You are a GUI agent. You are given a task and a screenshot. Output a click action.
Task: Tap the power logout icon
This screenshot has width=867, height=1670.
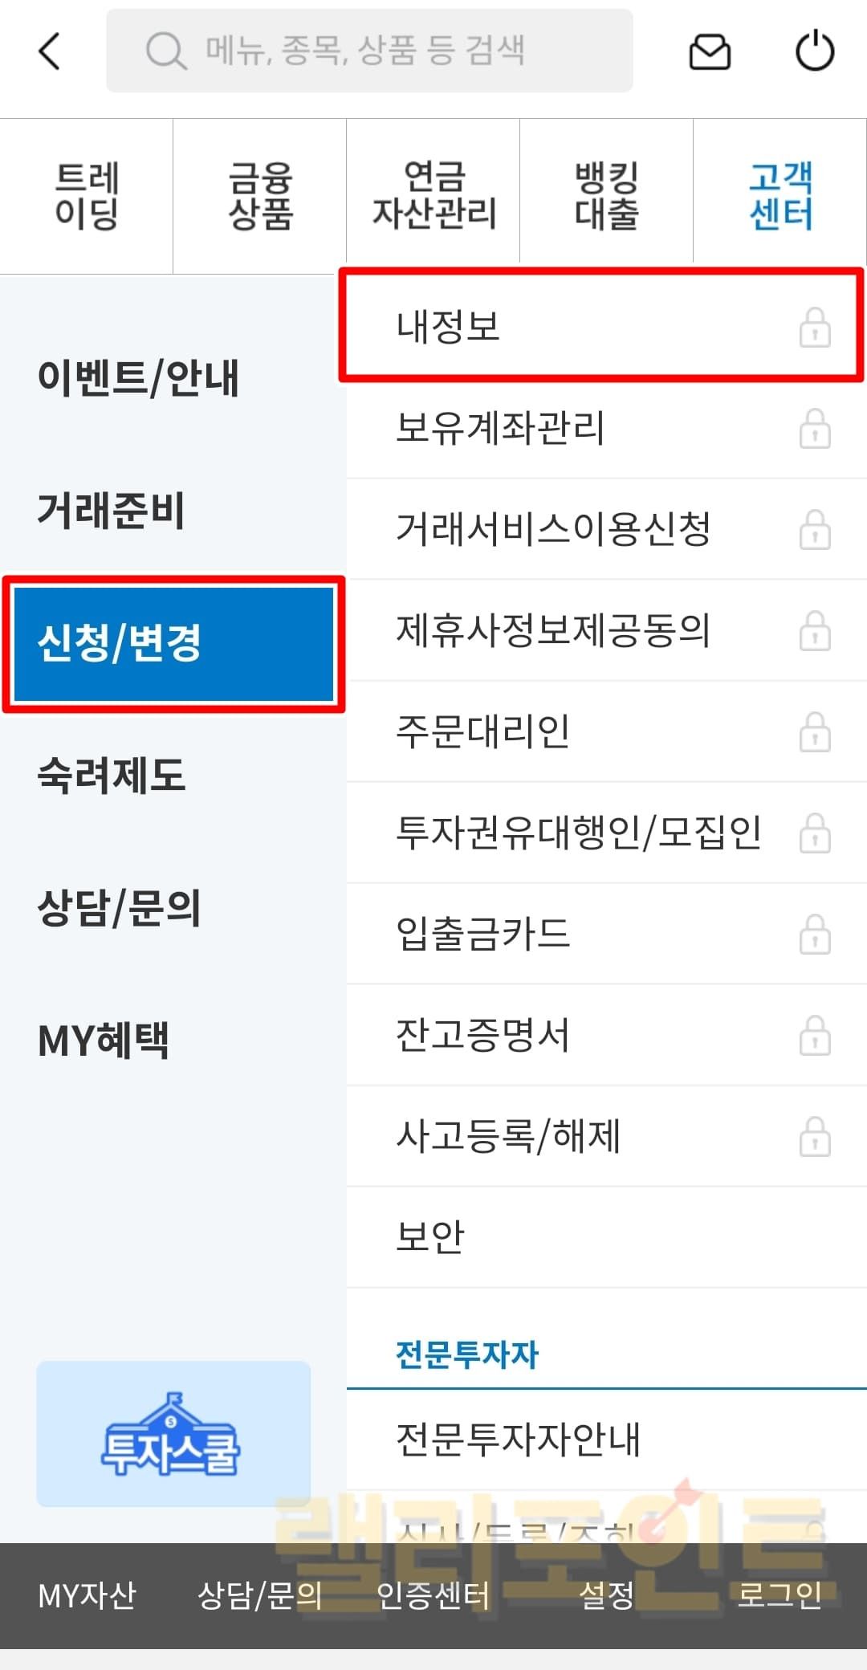pyautogui.click(x=815, y=51)
